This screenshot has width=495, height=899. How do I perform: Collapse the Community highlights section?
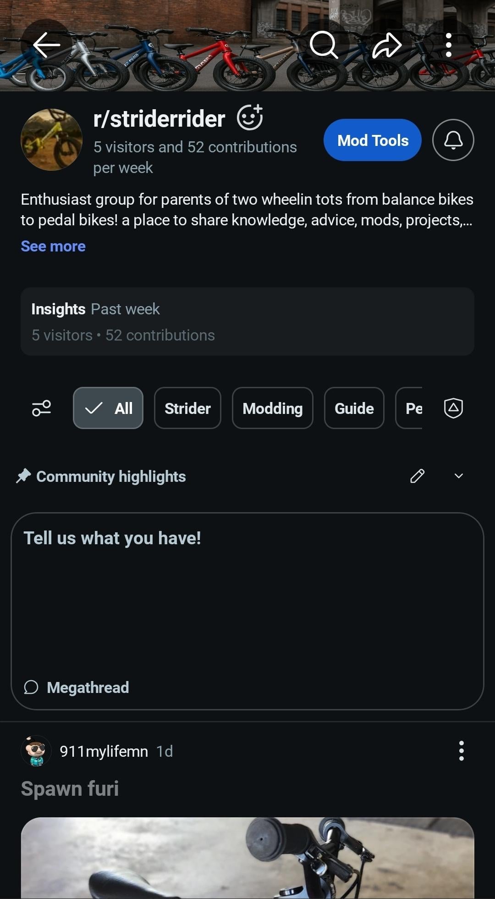458,476
